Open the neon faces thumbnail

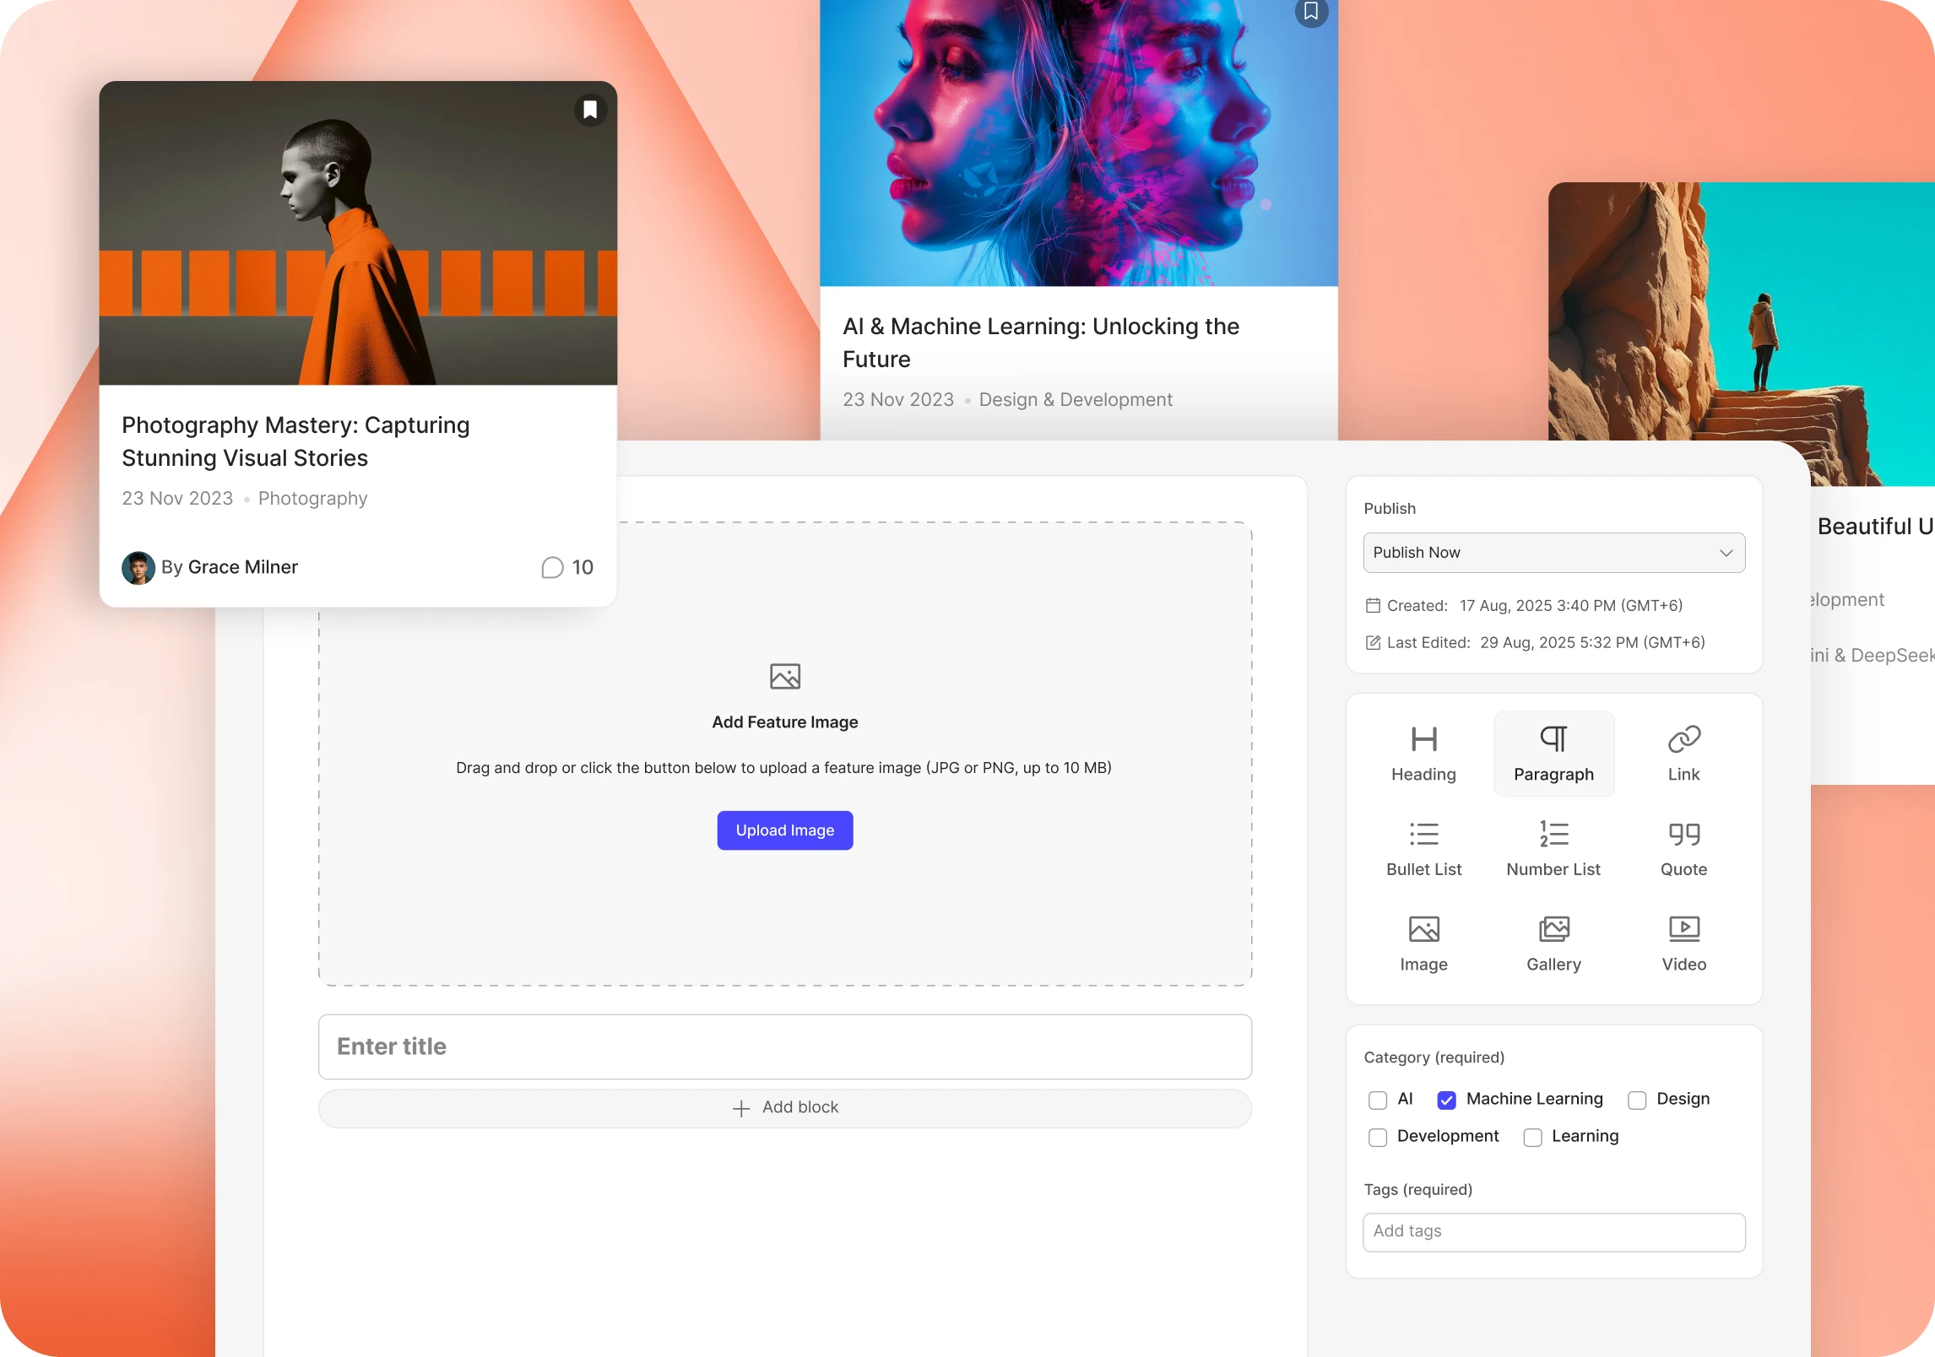(x=1079, y=143)
